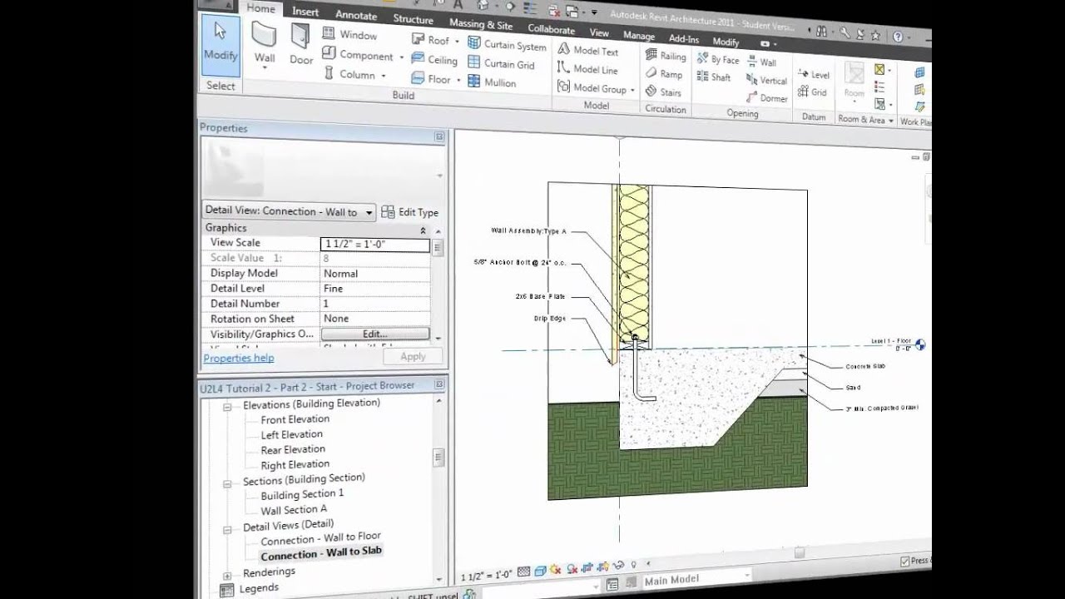Screen dimensions: 1065x599
Task: Click the view scale 1 1/2" = 1'-0" in view bar
Action: [x=487, y=576]
